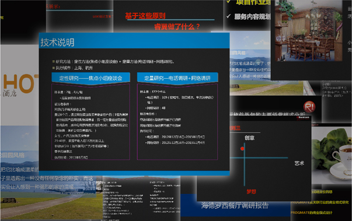This screenshot has width=352, height=221.
Task: Click the 服务内容规划 list item
Action: point(252,16)
